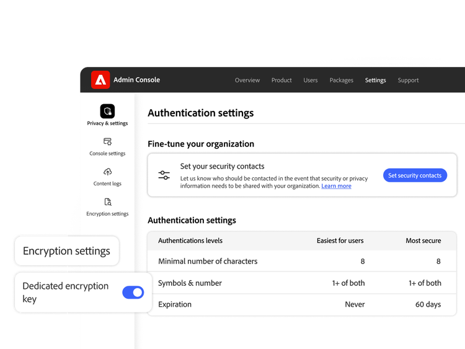Select the Settings tab

tap(376, 80)
